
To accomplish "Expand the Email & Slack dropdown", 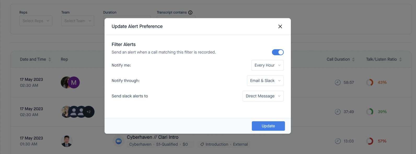I will (265, 81).
